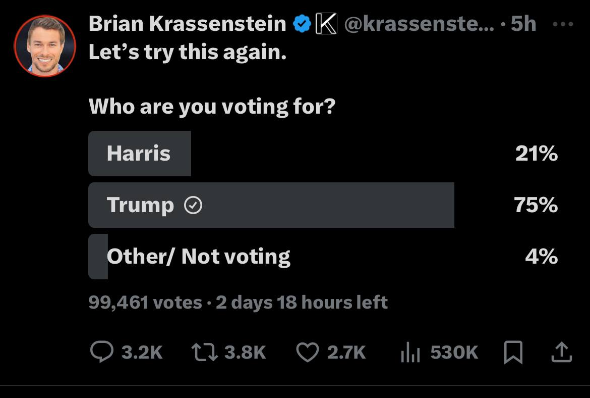
Task: View Brian Krassenstein's profile picture
Action: click(45, 46)
